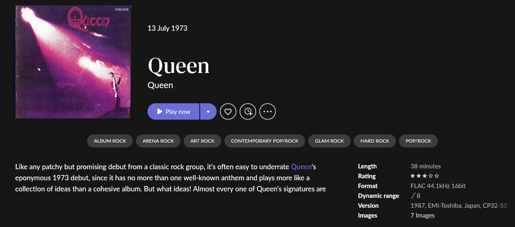Select the ALBUM ROCK genre tag
The image size is (515, 227).
click(x=110, y=141)
